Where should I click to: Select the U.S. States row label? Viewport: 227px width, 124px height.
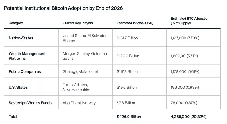(x=18, y=87)
